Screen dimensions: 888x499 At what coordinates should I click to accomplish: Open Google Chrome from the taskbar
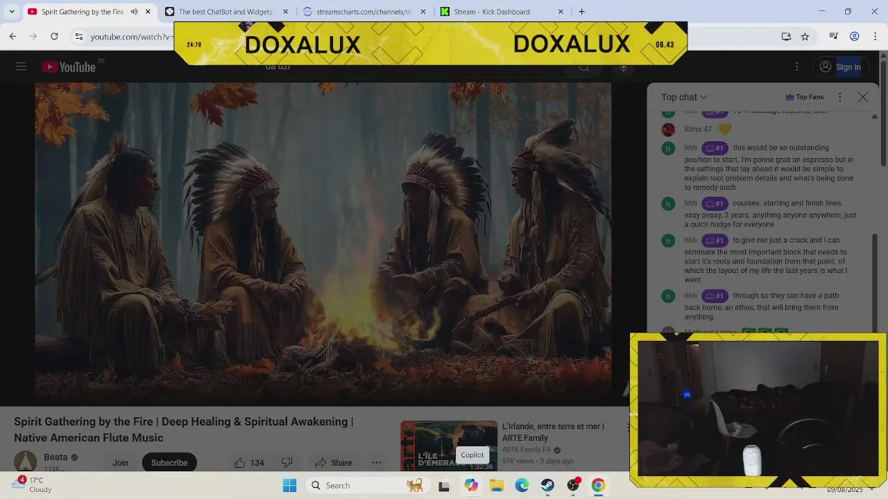coord(598,485)
